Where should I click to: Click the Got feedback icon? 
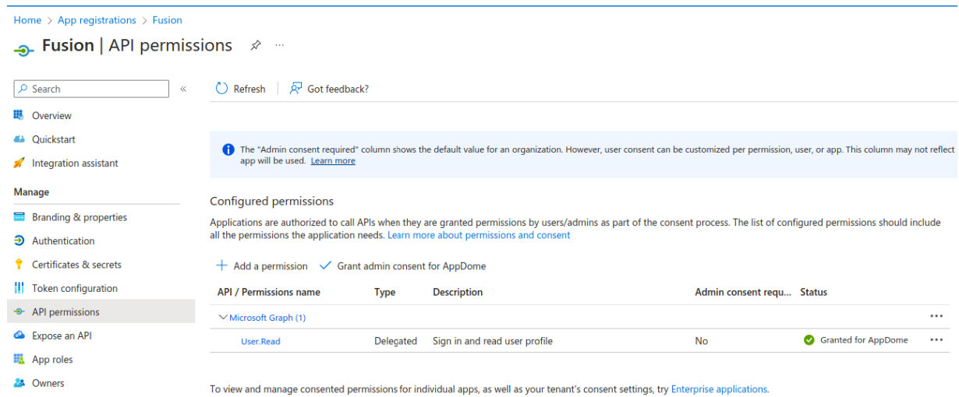(295, 89)
